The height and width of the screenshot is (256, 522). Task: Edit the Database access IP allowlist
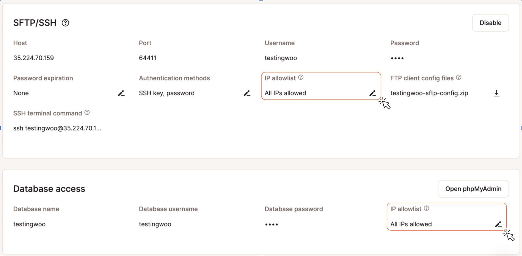[x=498, y=224]
